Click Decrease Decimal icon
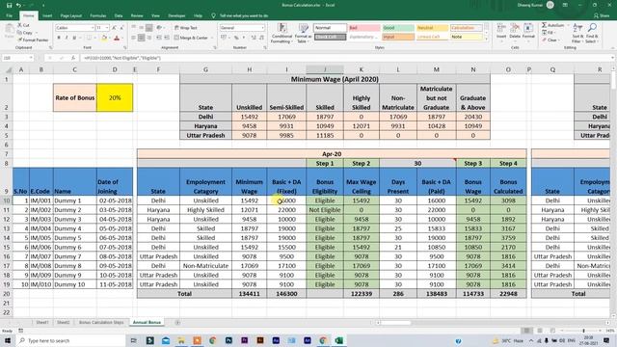This screenshot has width=617, height=347. [261, 38]
